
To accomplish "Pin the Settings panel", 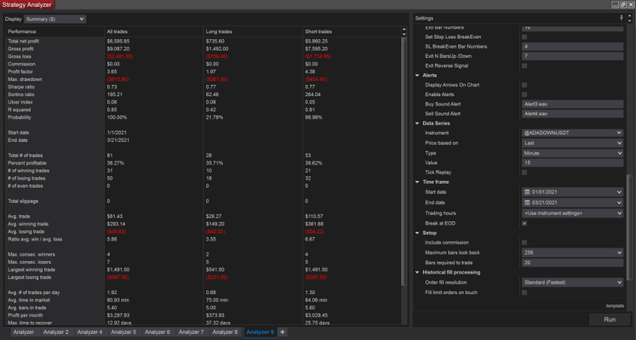I will (x=621, y=18).
